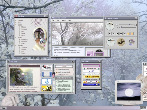The width and height of the screenshot is (147, 110).
Task: Start playback in the Music Player
Action: point(110,34)
